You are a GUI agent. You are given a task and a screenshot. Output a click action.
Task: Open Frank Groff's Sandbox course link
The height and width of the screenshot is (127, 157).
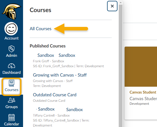coord(56,55)
